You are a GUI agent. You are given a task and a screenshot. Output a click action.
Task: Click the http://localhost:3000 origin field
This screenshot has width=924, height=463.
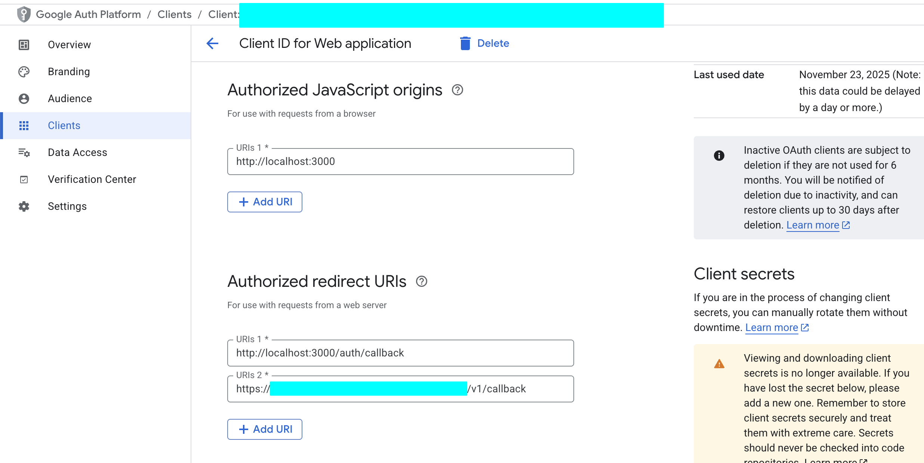(x=400, y=162)
